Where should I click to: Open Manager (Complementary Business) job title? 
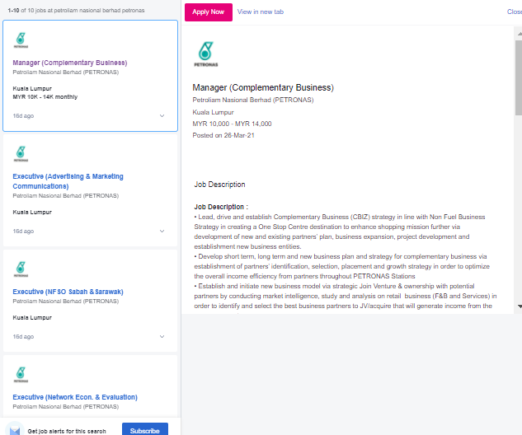coord(70,63)
